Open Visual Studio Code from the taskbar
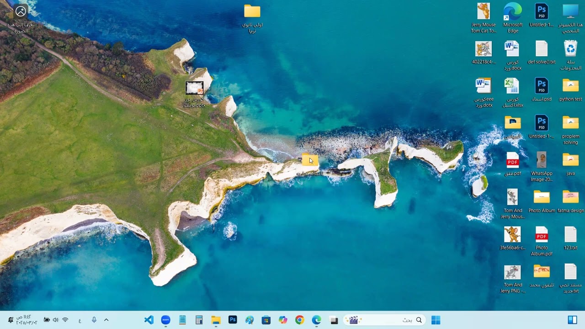The width and height of the screenshot is (585, 329). 149,320
